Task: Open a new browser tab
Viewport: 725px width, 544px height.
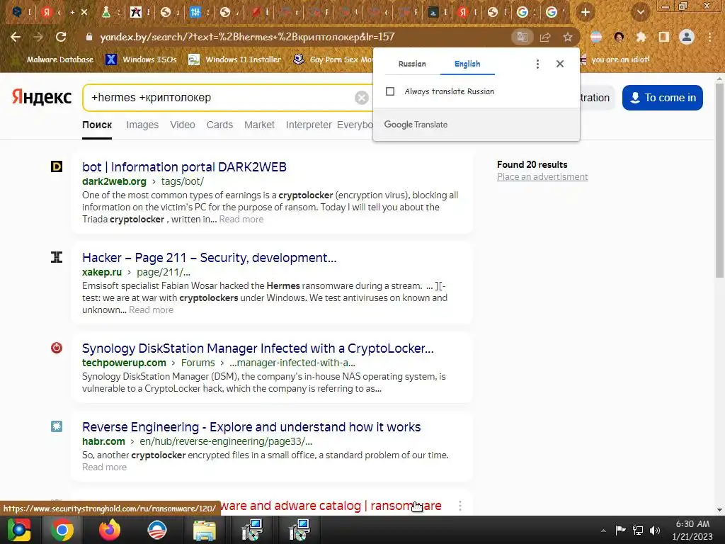Action: pos(586,12)
